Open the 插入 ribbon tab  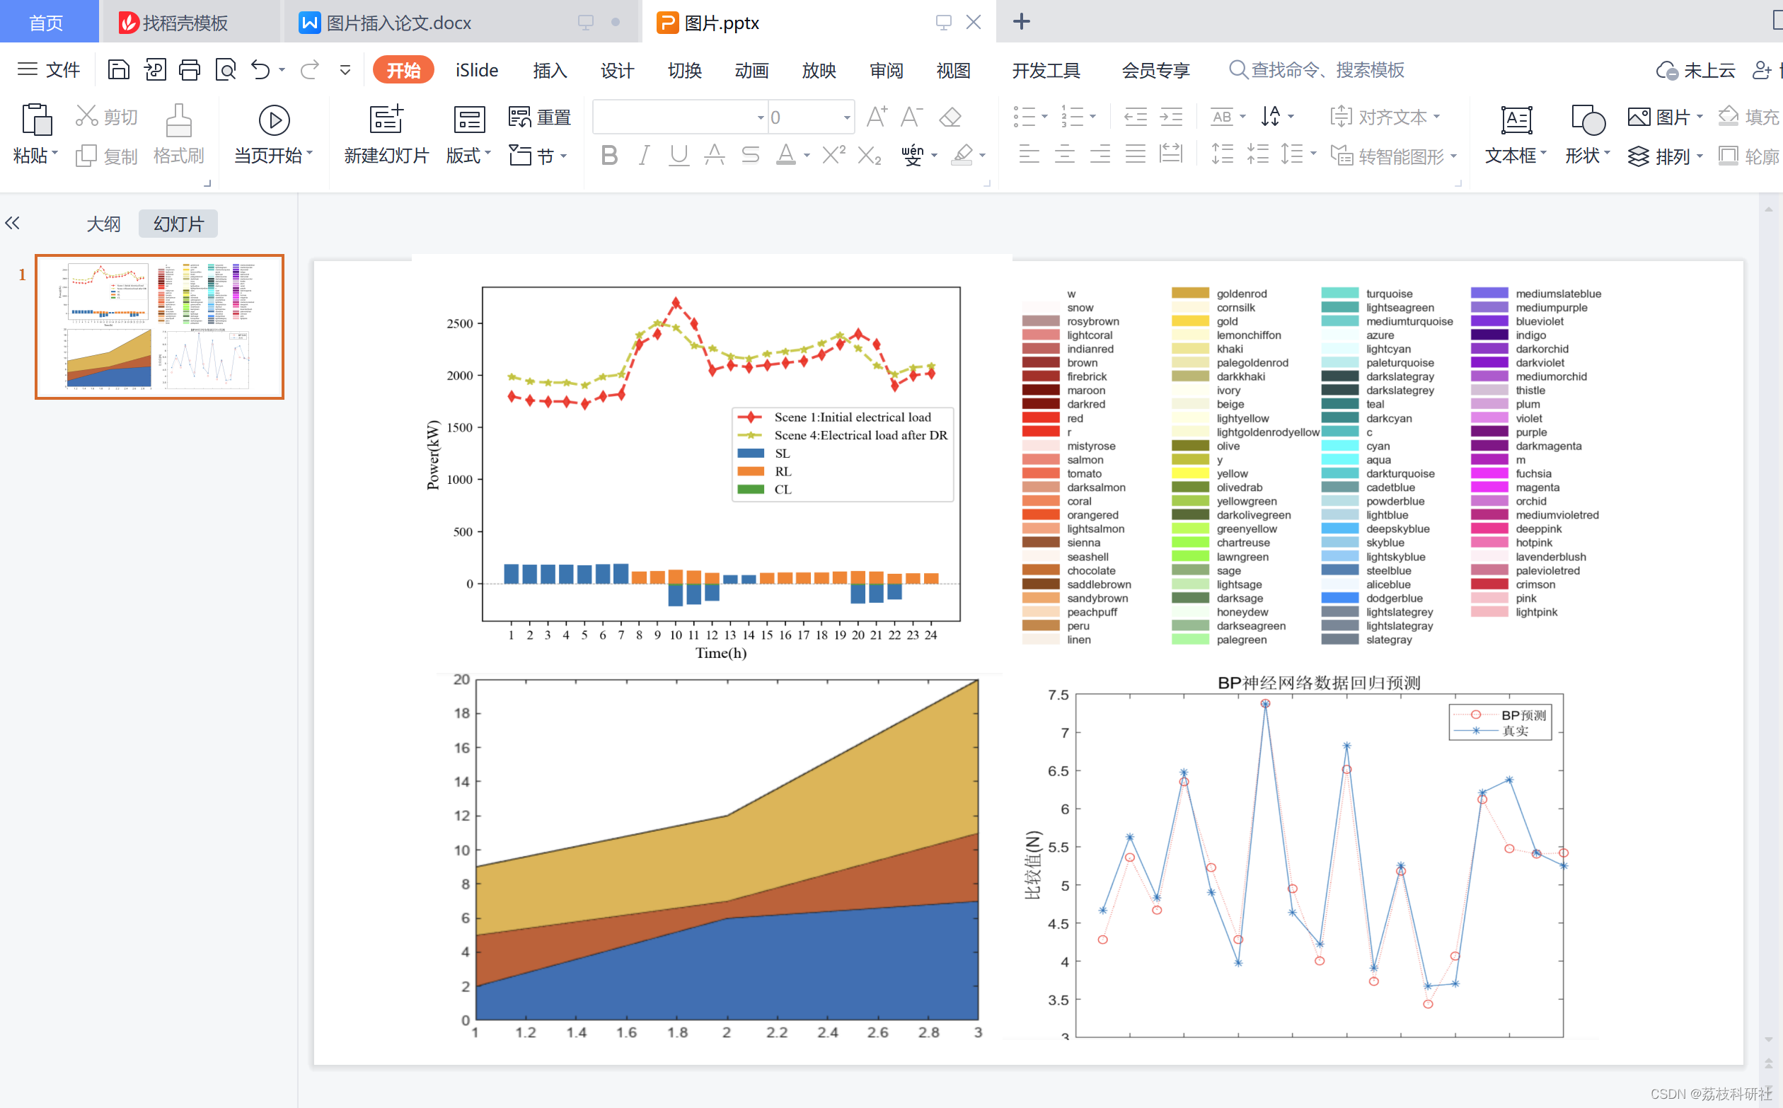[x=550, y=70]
